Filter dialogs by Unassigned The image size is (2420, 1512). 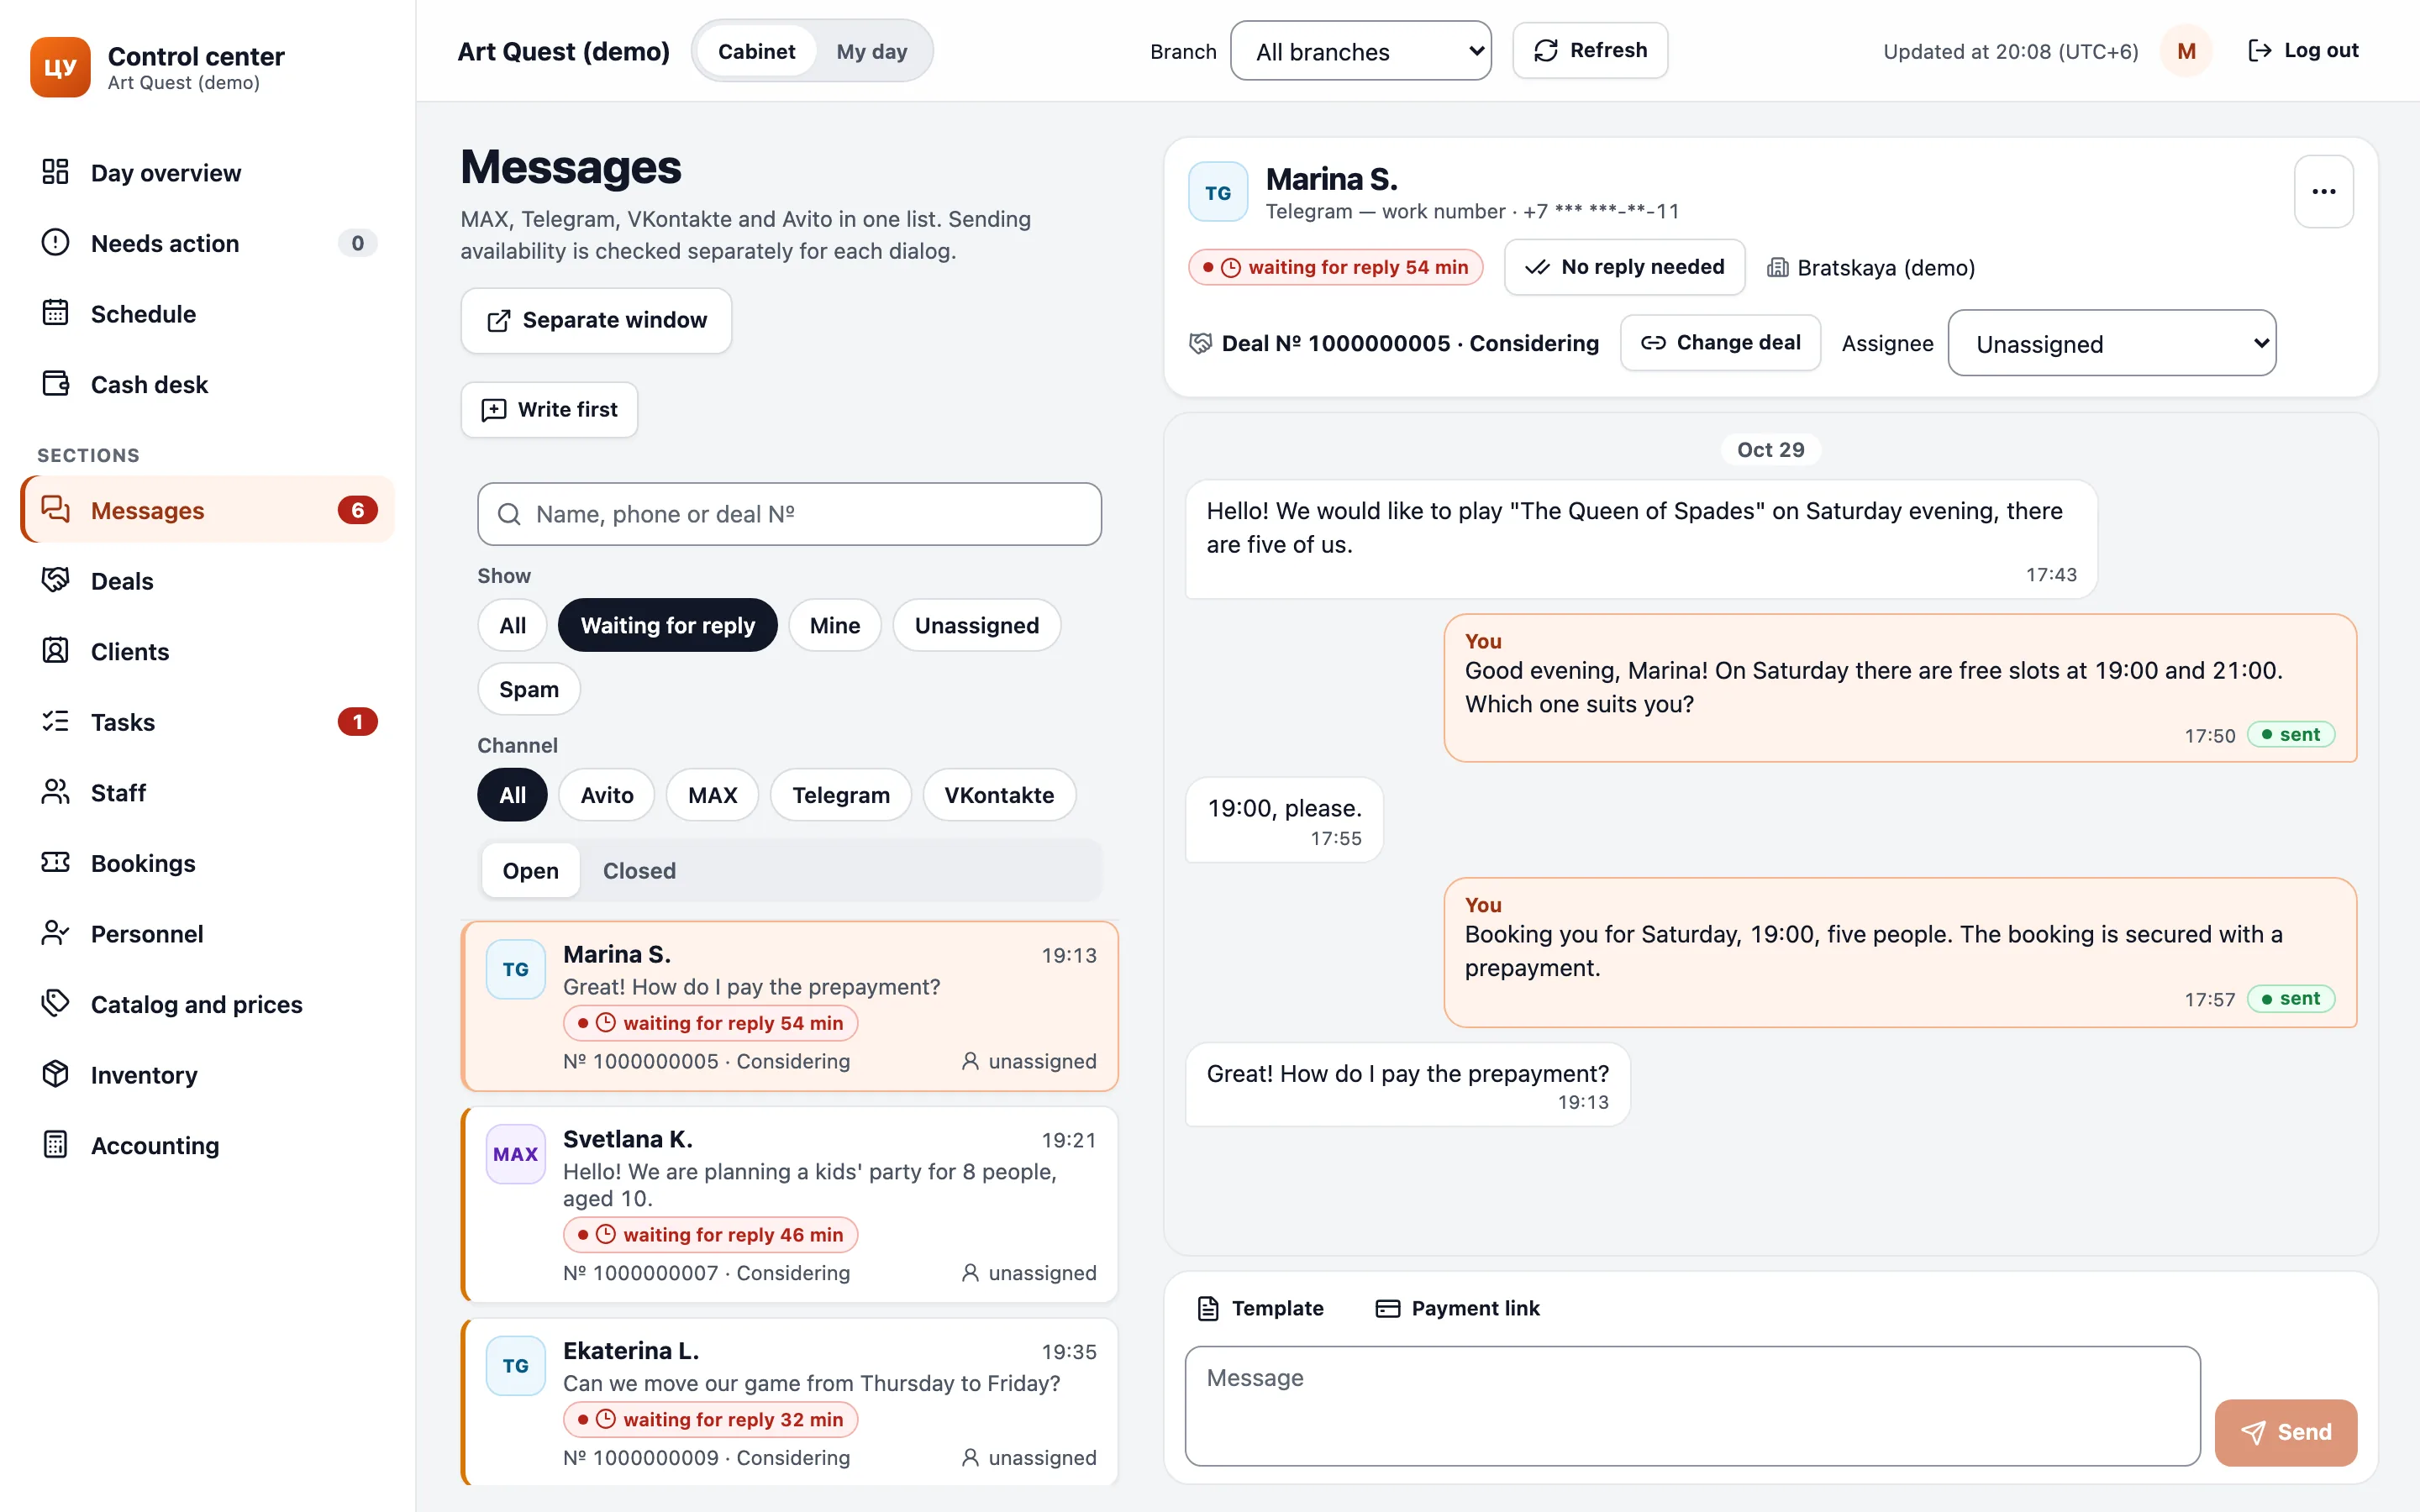click(x=976, y=625)
